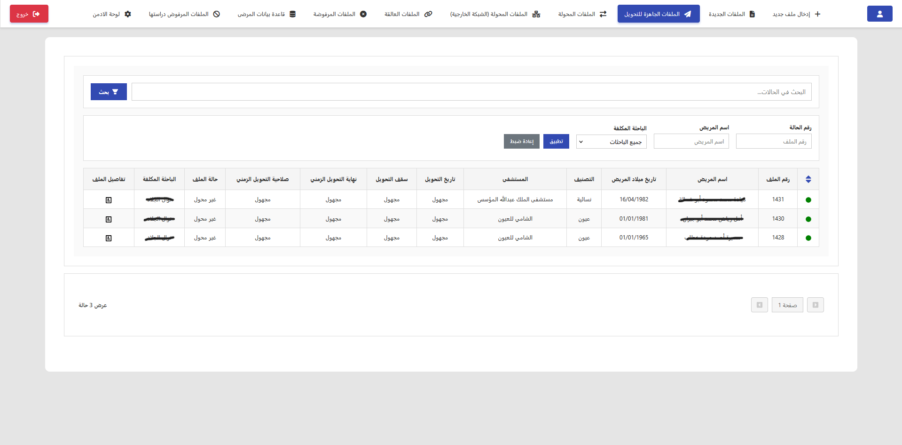Click the paper-plane icon on الملفات الجاهزة للتحويل
Screen dimensions: 902x445
point(689,14)
